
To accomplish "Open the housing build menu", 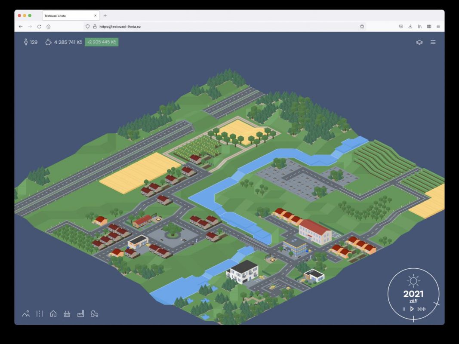I will (x=53, y=313).
